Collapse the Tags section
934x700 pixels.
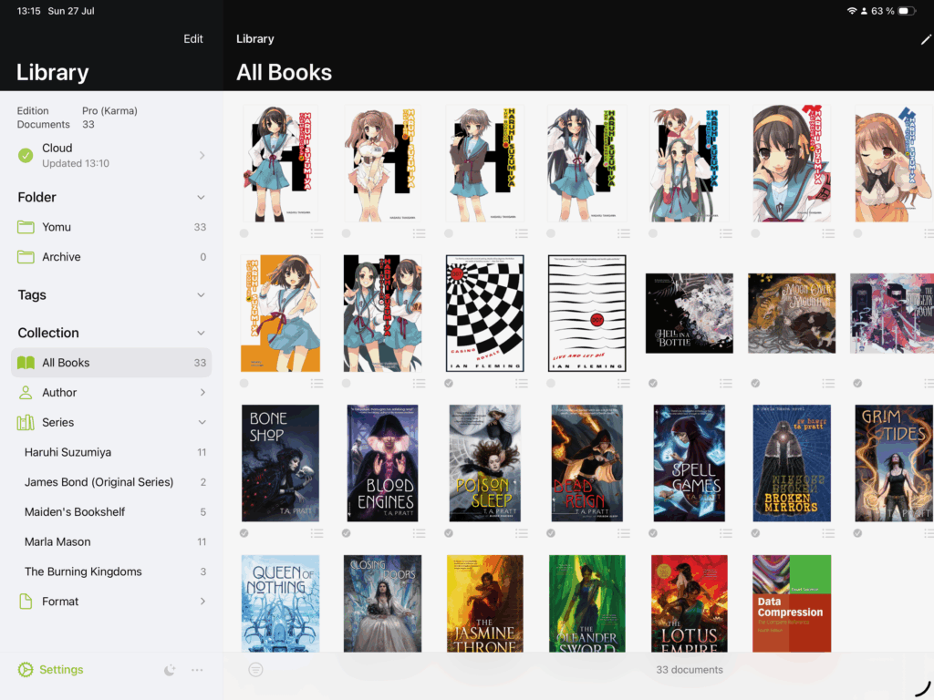[x=201, y=295]
